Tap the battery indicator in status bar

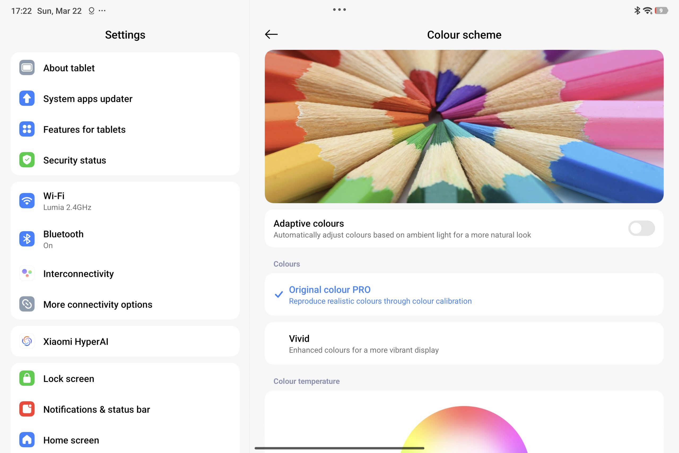click(x=661, y=11)
